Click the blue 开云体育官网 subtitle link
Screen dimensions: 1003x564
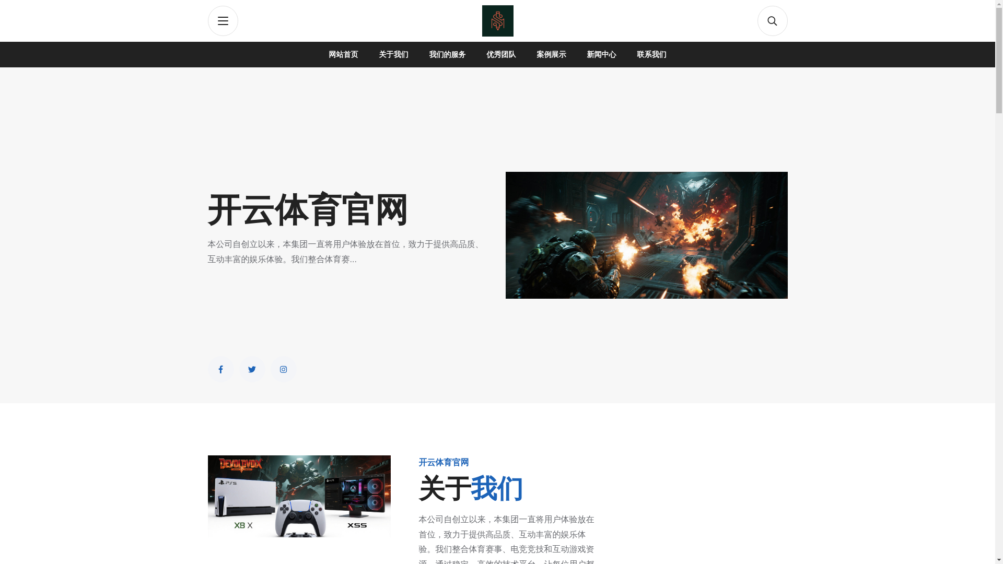444,462
